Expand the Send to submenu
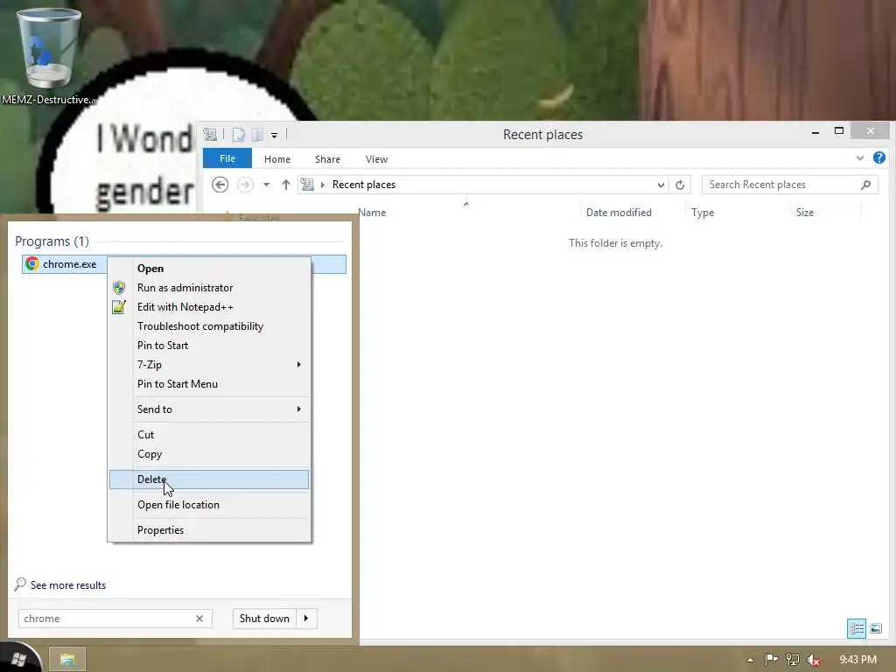 tap(209, 409)
